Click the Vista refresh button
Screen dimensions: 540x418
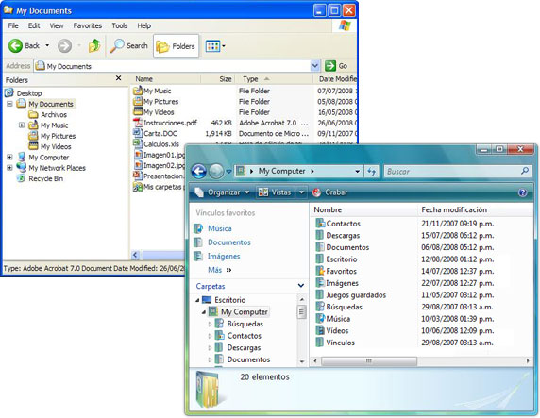[x=371, y=171]
